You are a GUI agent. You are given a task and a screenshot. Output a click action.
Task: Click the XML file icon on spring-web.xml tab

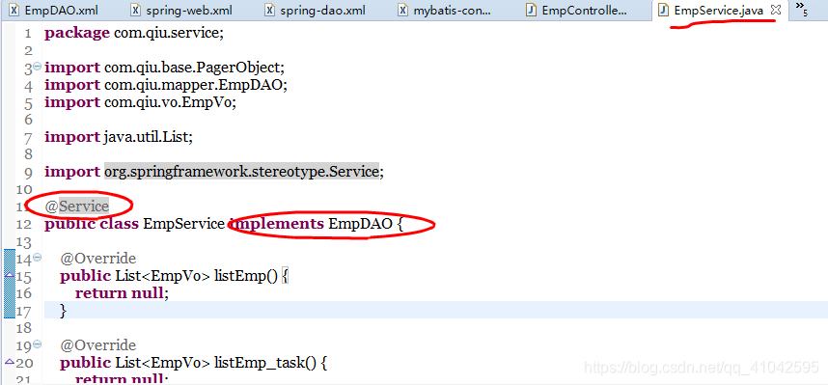click(136, 10)
